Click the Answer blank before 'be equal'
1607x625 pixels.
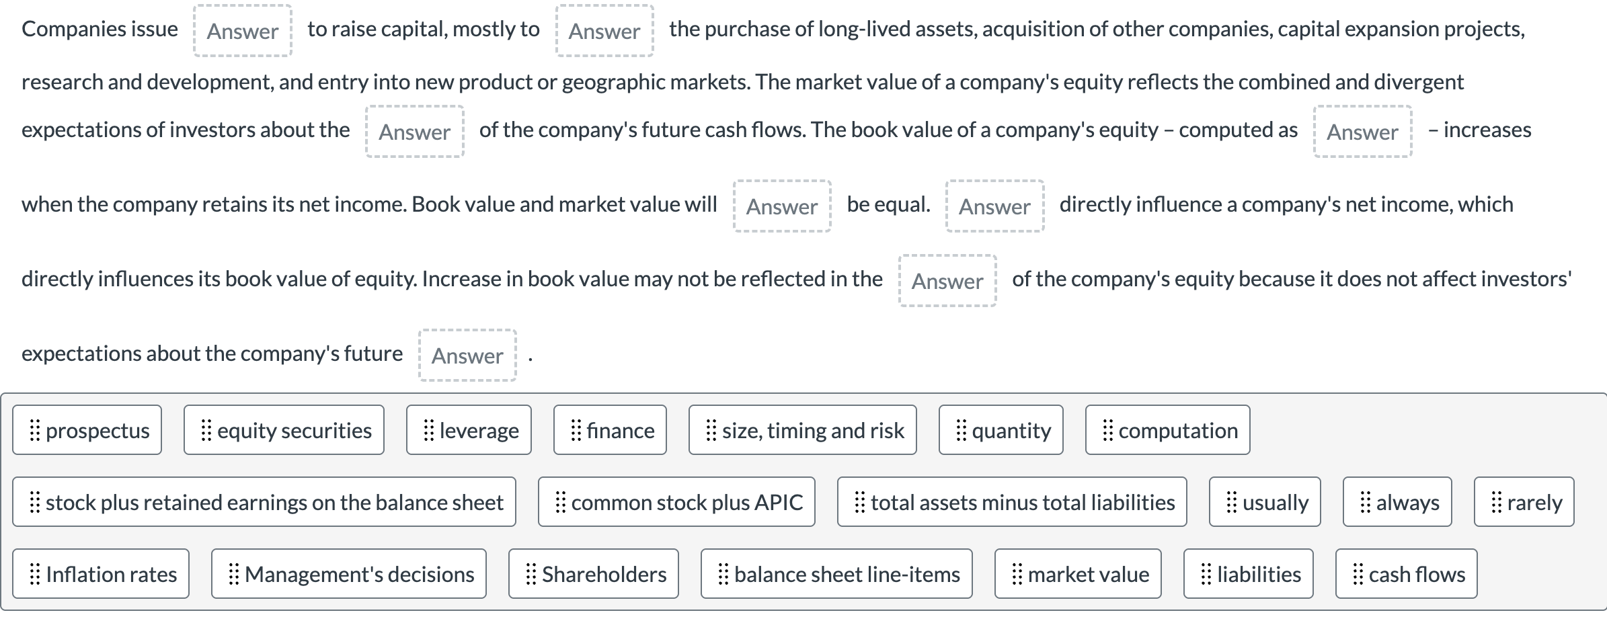782,206
